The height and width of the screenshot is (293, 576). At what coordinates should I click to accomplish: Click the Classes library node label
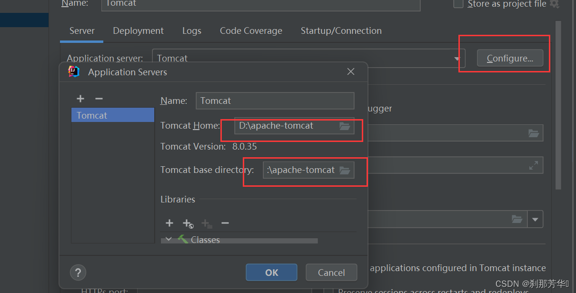(205, 240)
